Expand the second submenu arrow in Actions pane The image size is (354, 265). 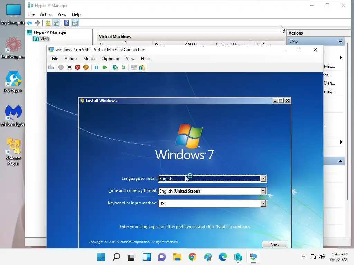[x=341, y=142]
